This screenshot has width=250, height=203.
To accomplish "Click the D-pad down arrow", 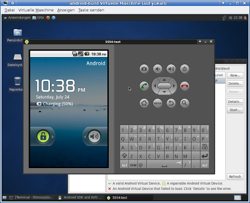I will click(x=164, y=92).
